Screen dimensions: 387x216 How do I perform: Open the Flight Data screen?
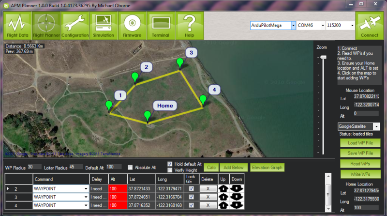(x=18, y=26)
